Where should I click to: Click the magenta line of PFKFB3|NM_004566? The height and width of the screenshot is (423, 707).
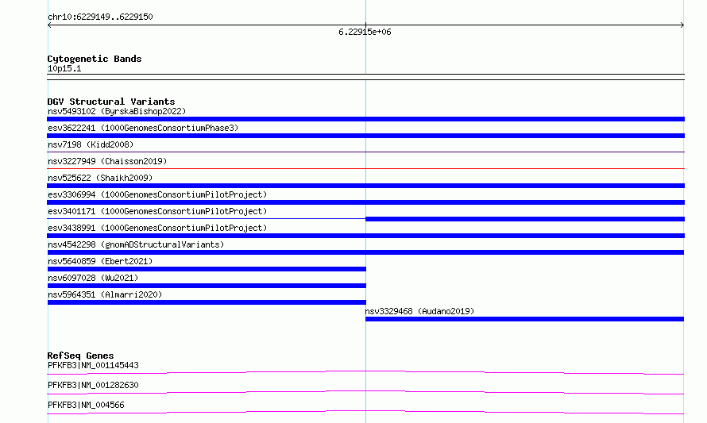click(x=365, y=412)
